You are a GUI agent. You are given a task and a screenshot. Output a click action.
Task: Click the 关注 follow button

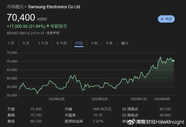coord(166,19)
